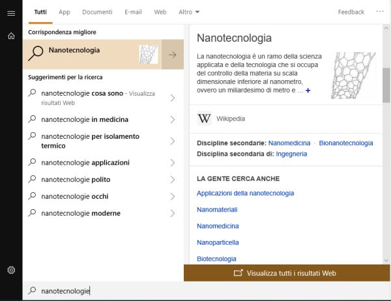Expand chevron for 'nanotecnologie polito'
This screenshot has height=301, width=391.
(x=173, y=180)
